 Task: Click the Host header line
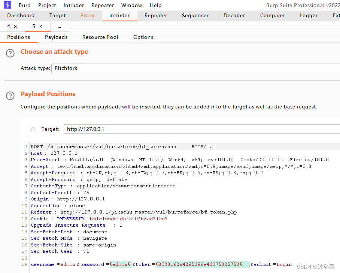click(x=54, y=153)
